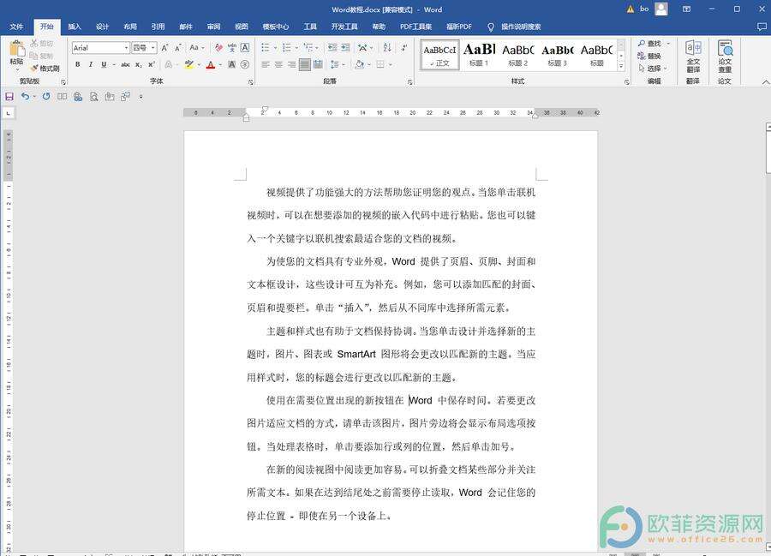Decrease font size with the small A icon
Image resolution: width=771 pixels, height=556 pixels.
178,48
